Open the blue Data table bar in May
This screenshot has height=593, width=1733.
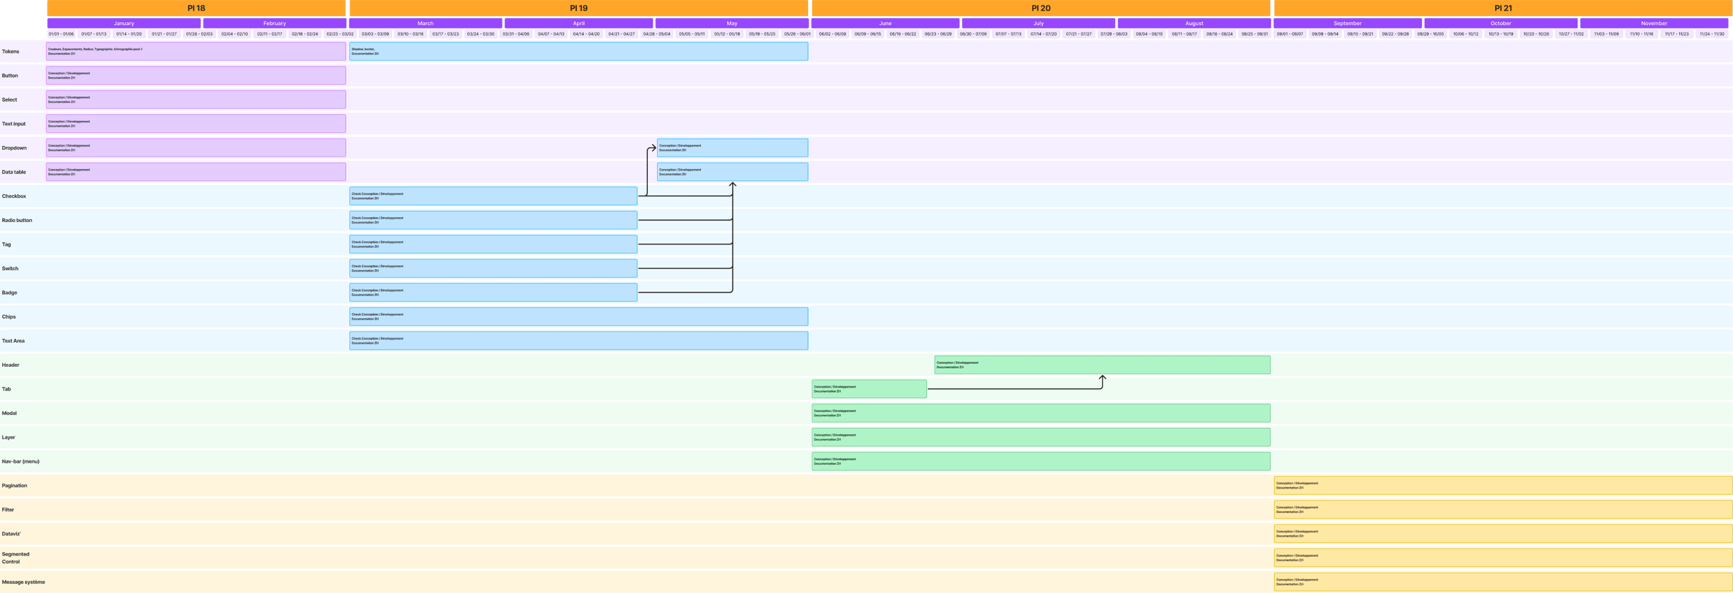click(732, 172)
